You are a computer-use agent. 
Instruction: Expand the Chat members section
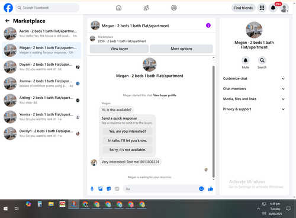pyautogui.click(x=254, y=89)
